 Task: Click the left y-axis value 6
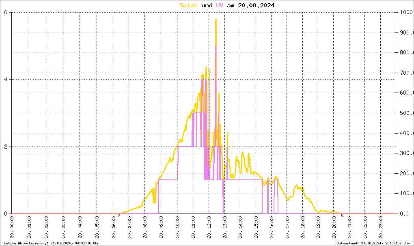[6, 12]
